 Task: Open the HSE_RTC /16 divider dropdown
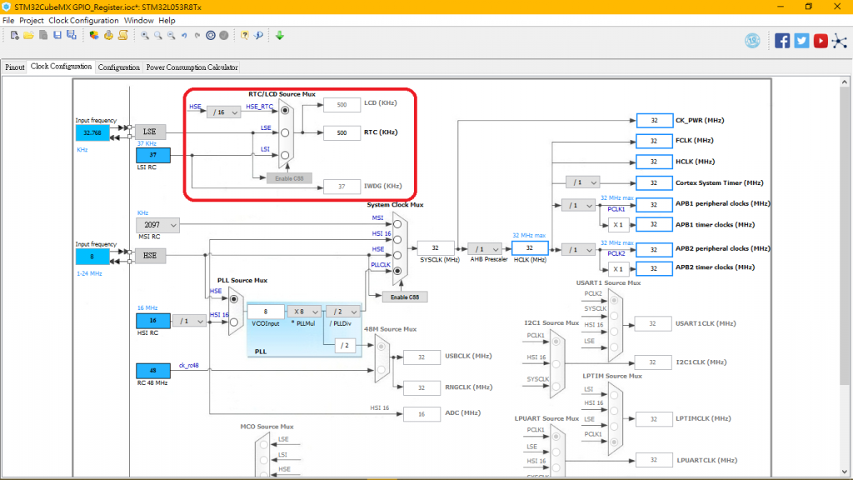(x=223, y=112)
